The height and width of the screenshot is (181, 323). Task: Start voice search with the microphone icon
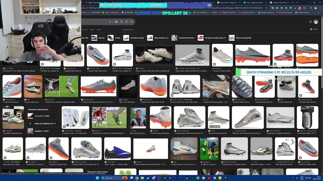[121, 22]
